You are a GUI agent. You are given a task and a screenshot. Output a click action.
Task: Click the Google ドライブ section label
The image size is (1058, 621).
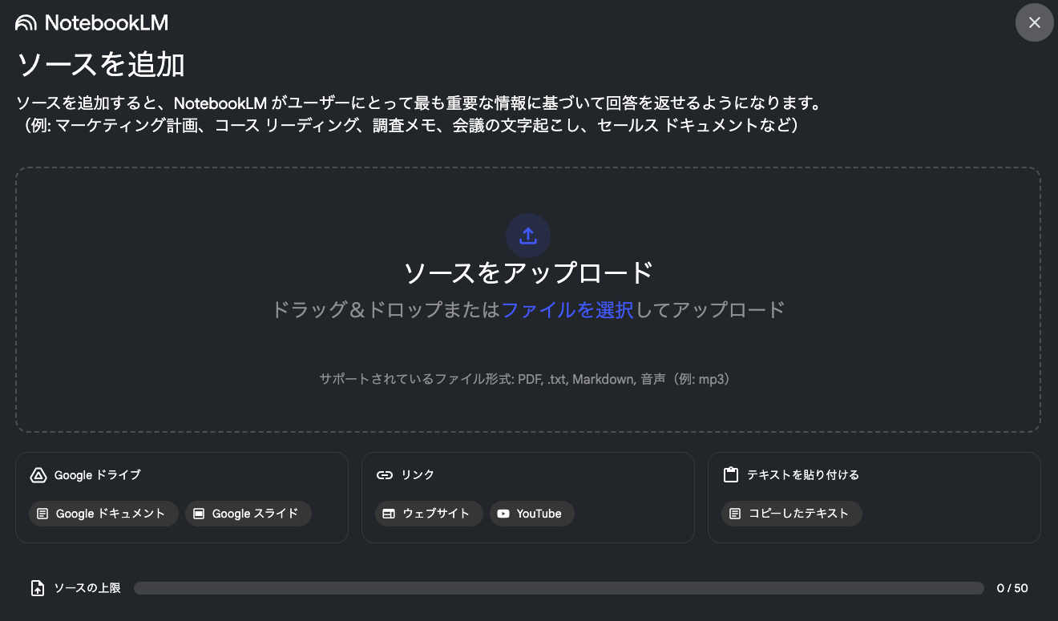point(98,475)
